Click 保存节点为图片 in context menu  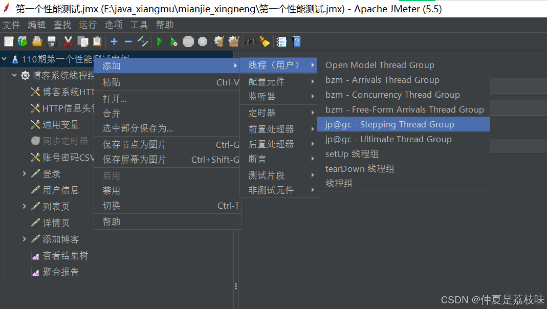click(168, 145)
